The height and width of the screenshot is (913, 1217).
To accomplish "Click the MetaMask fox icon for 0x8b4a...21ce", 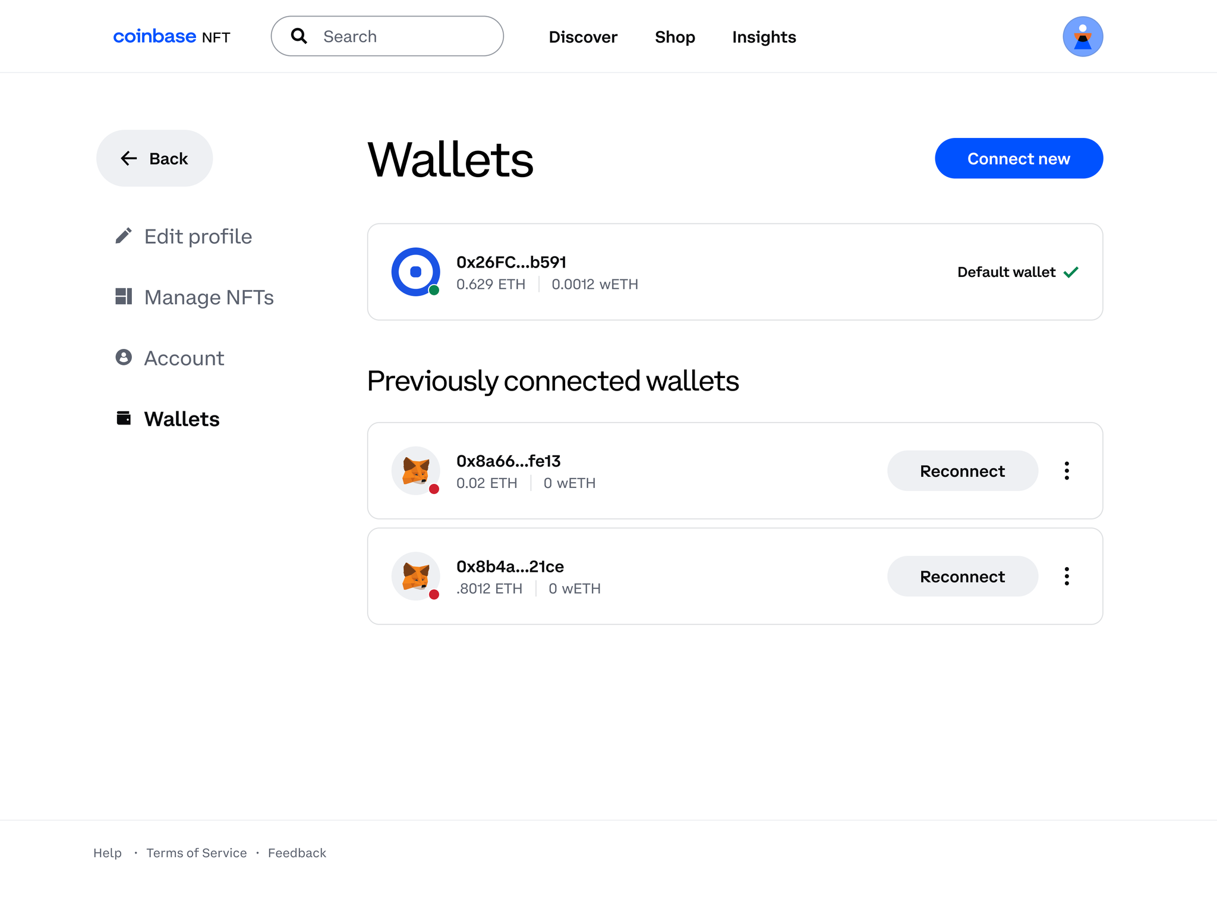I will (x=415, y=576).
